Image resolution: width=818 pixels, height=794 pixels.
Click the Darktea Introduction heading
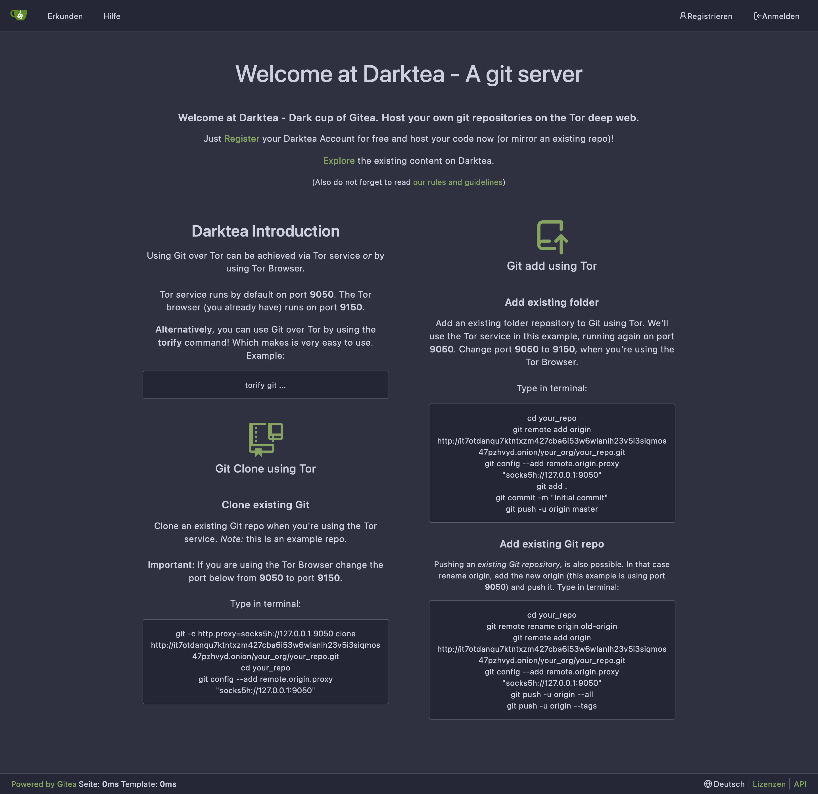pyautogui.click(x=266, y=231)
